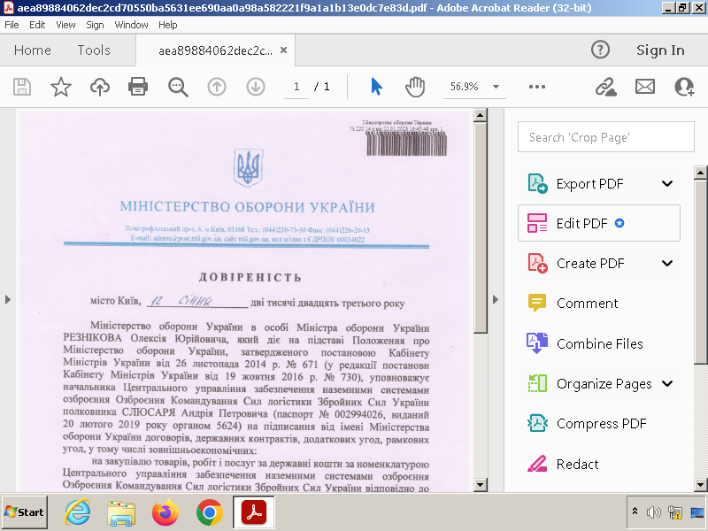Screen dimensions: 708x531
Task: Open the View menu
Action: pyautogui.click(x=65, y=25)
